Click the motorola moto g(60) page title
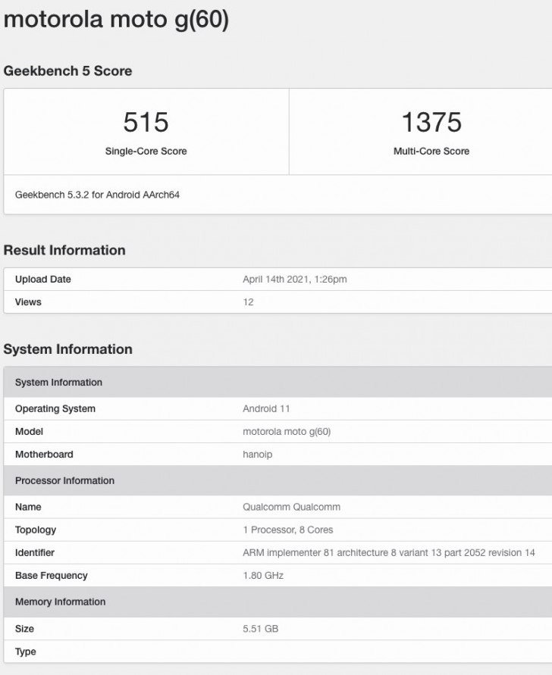The height and width of the screenshot is (675, 552). click(116, 20)
